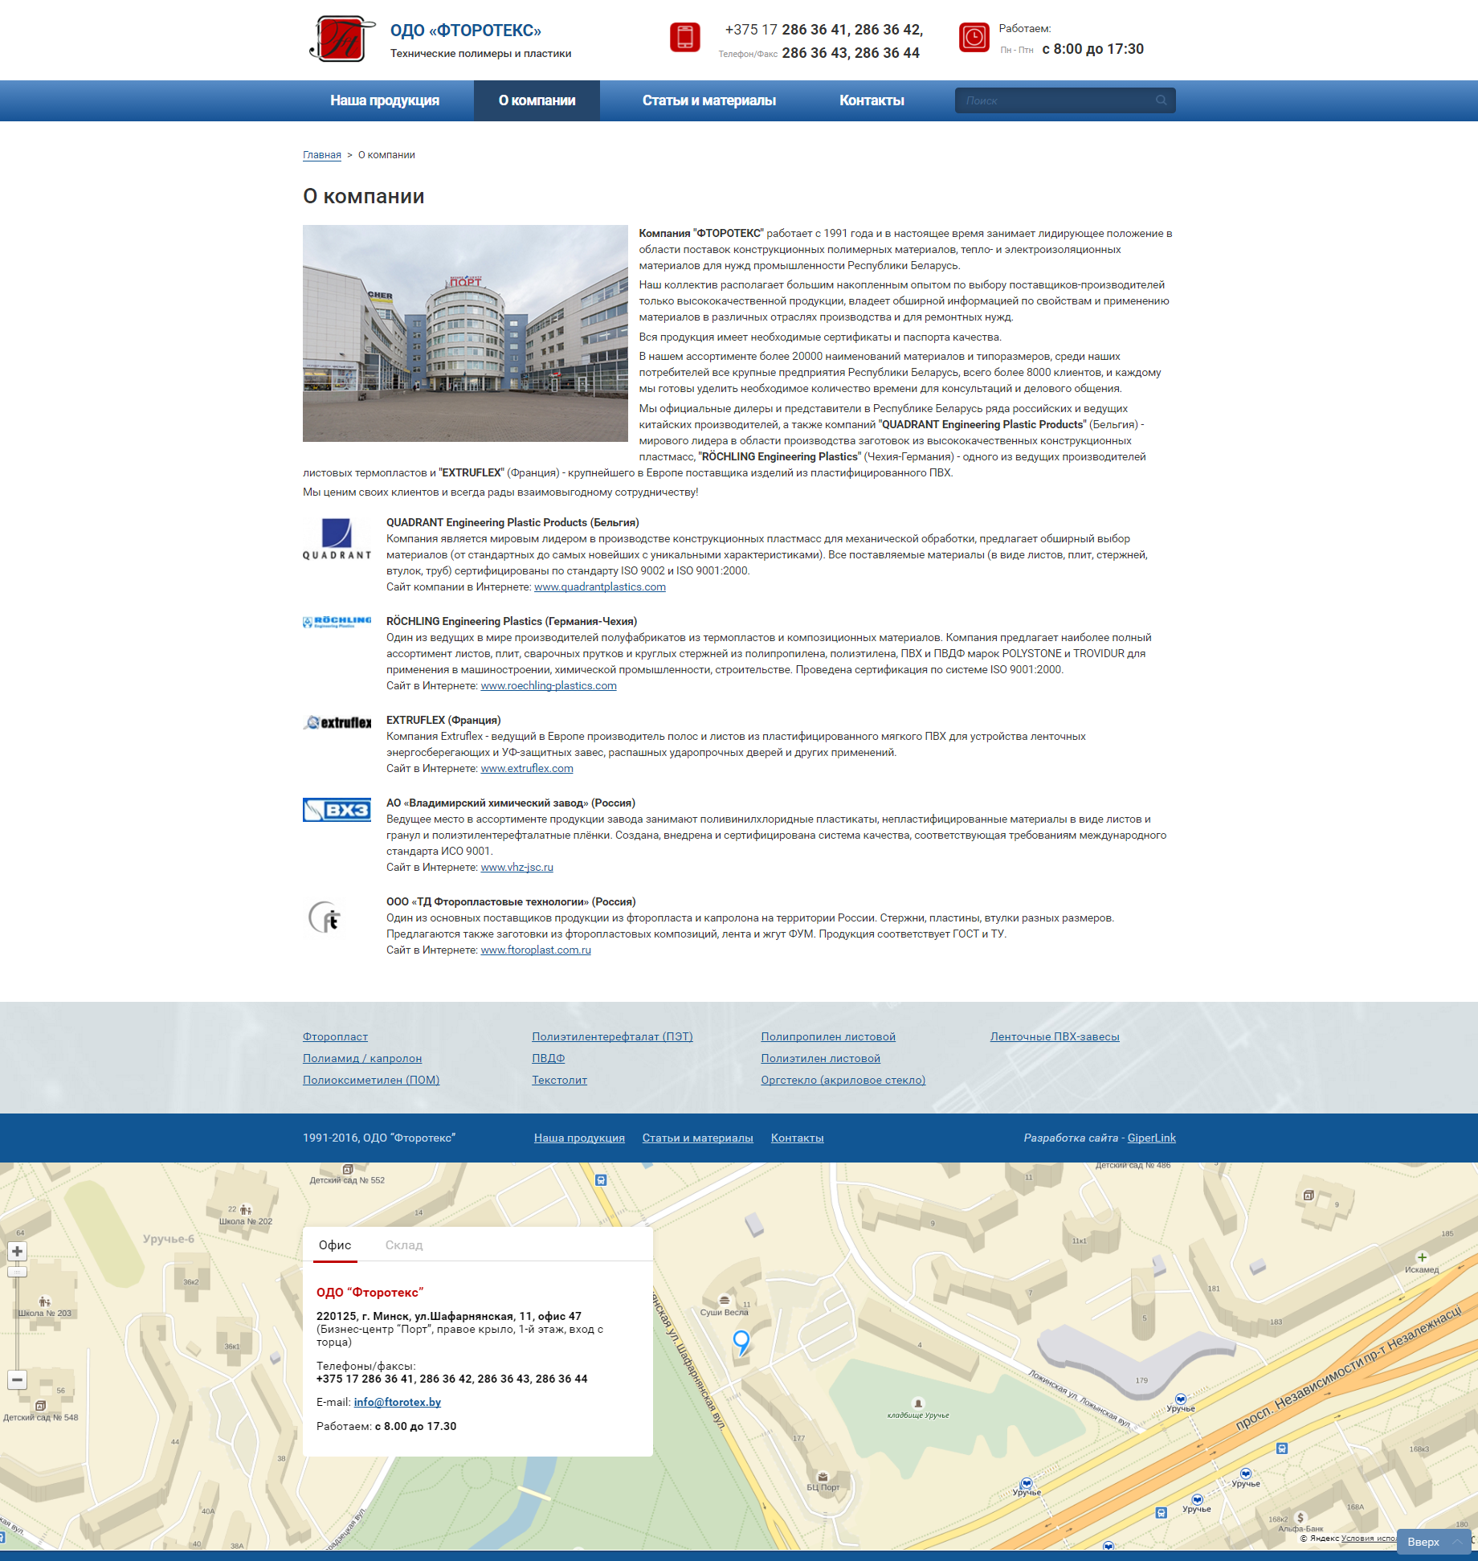Click the Quadrant logo
The image size is (1478, 1561).
tap(337, 538)
